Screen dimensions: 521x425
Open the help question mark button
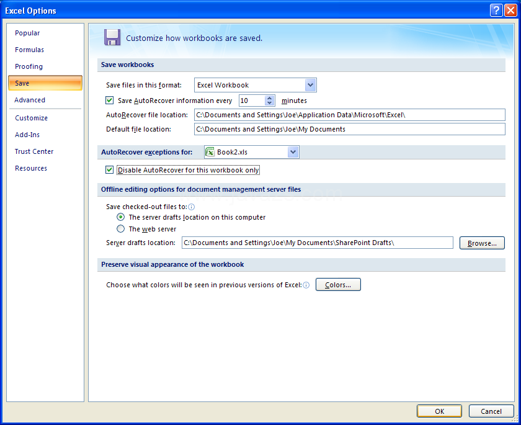tap(496, 11)
